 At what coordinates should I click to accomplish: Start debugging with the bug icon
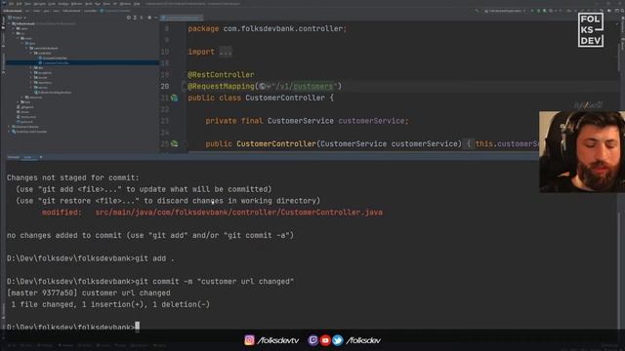[538, 11]
